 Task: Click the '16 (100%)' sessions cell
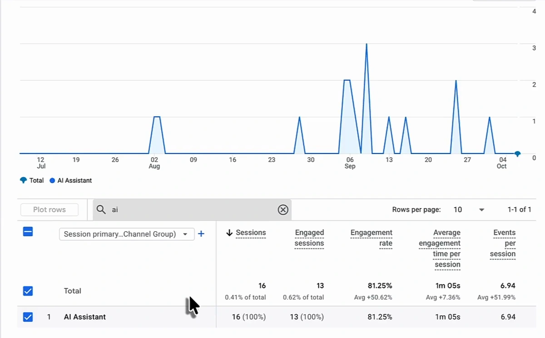tap(249, 317)
